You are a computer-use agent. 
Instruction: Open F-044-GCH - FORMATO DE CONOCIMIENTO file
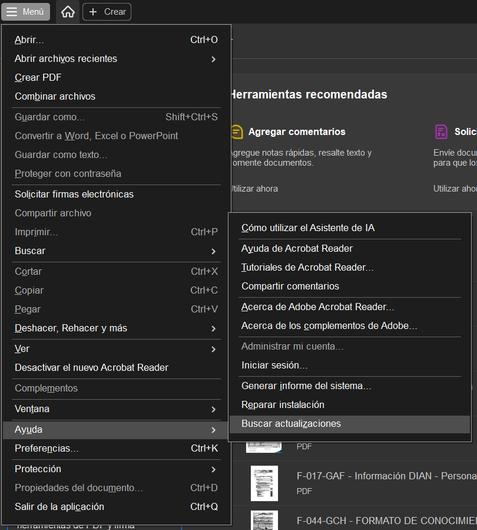click(x=387, y=521)
